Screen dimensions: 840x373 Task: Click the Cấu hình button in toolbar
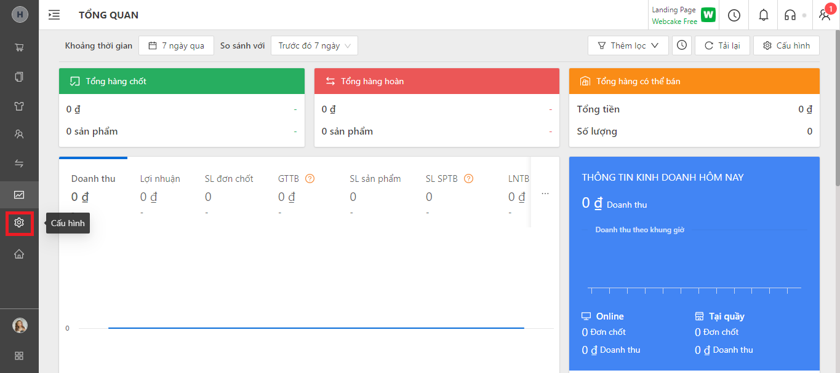coord(786,45)
